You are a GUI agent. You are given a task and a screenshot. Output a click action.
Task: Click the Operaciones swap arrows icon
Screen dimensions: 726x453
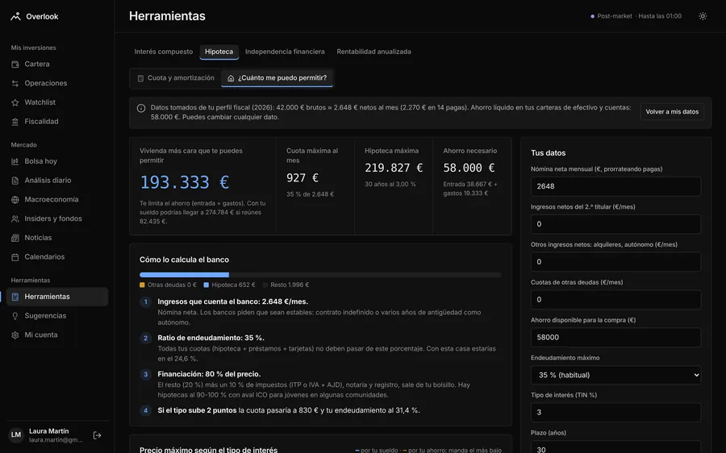pyautogui.click(x=15, y=83)
